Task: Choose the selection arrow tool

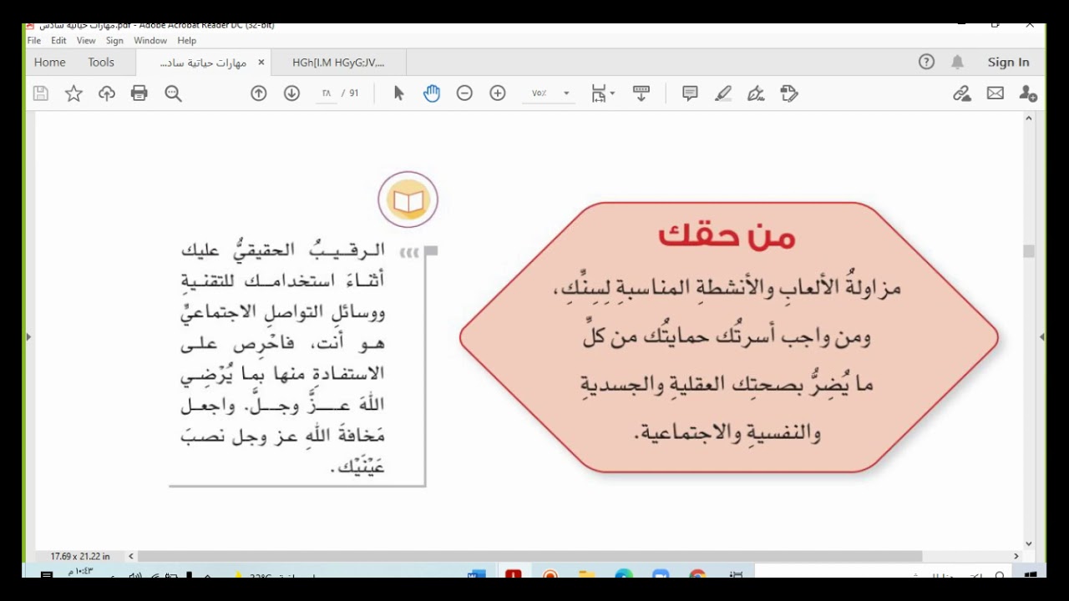Action: (398, 93)
